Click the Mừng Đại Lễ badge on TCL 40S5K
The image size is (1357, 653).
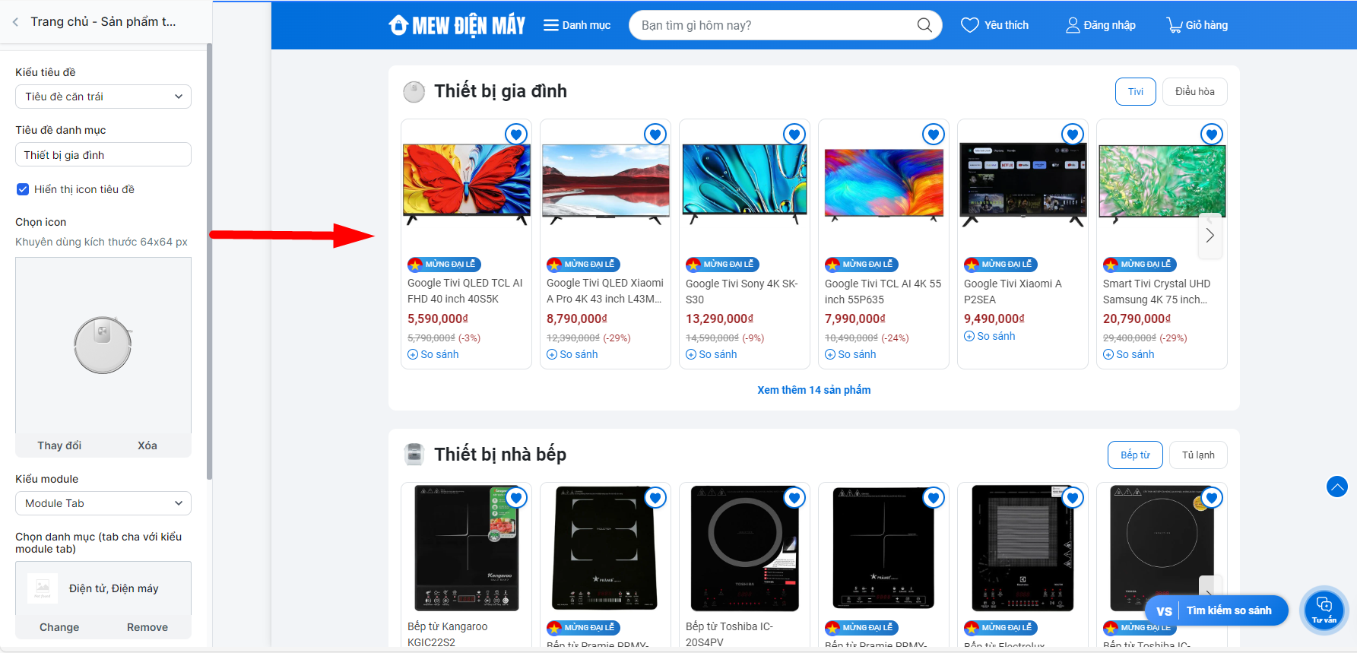[x=444, y=265]
